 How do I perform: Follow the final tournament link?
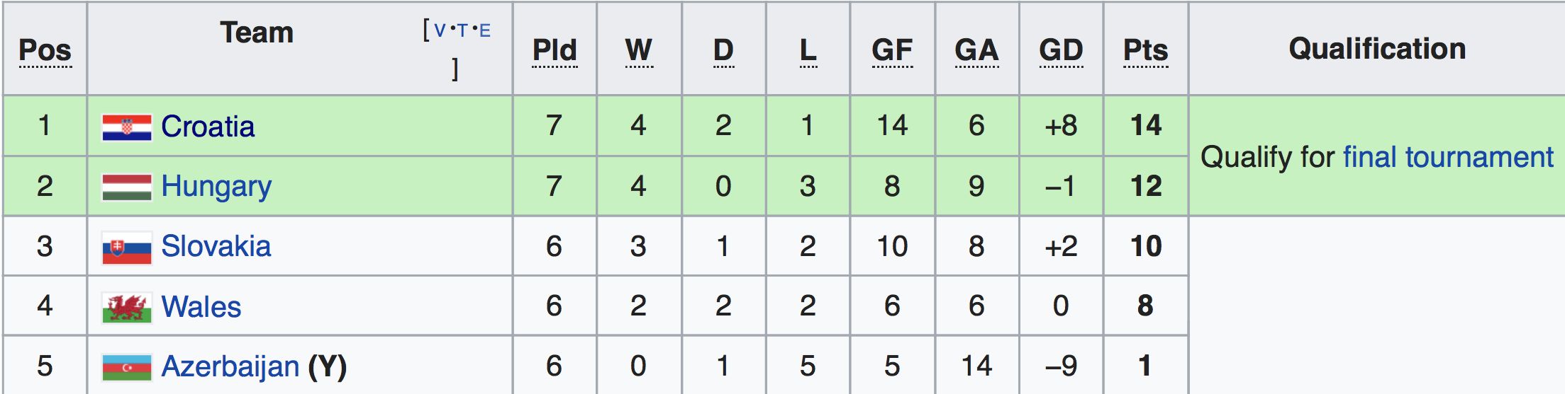coord(1447,157)
